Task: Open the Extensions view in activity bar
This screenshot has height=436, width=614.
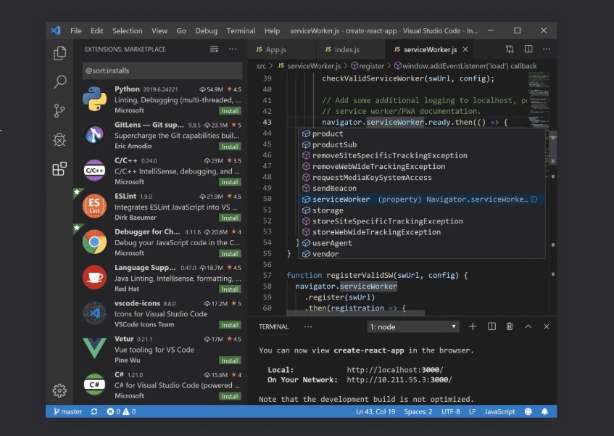Action: pos(59,169)
